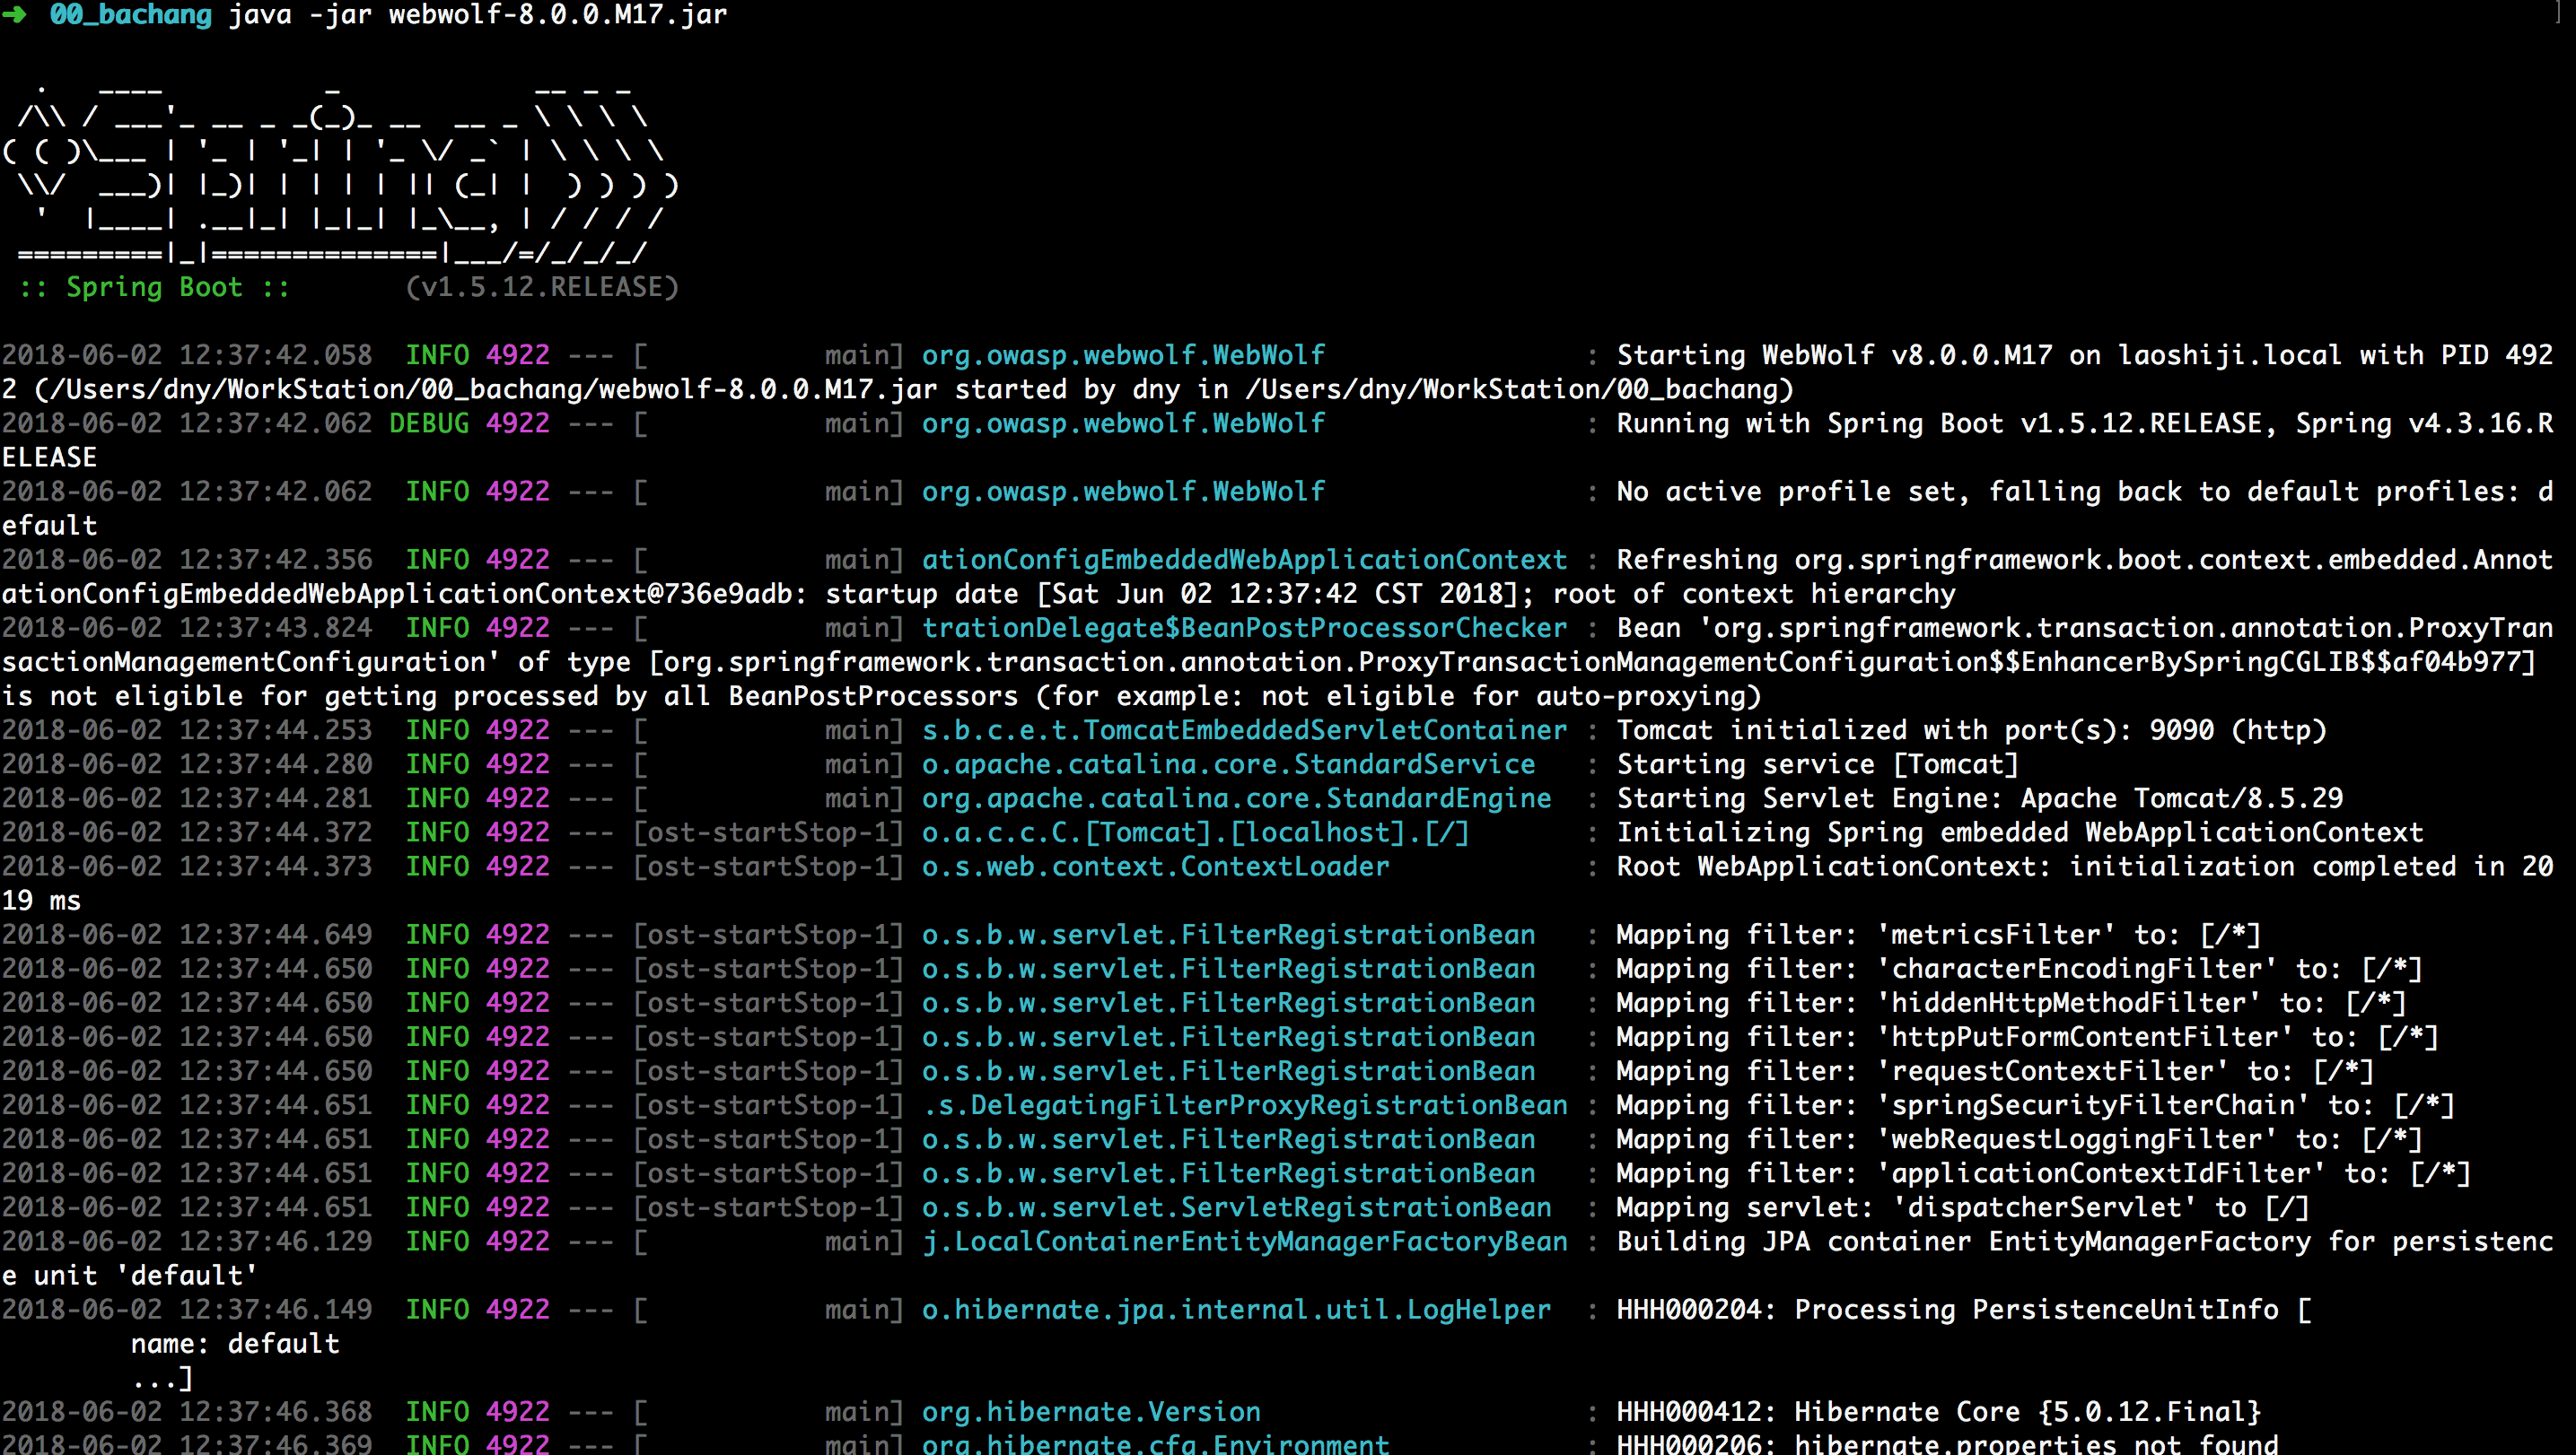Click the '00_bachang' prompt directory name
This screenshot has height=1455, width=2576.
tap(130, 15)
